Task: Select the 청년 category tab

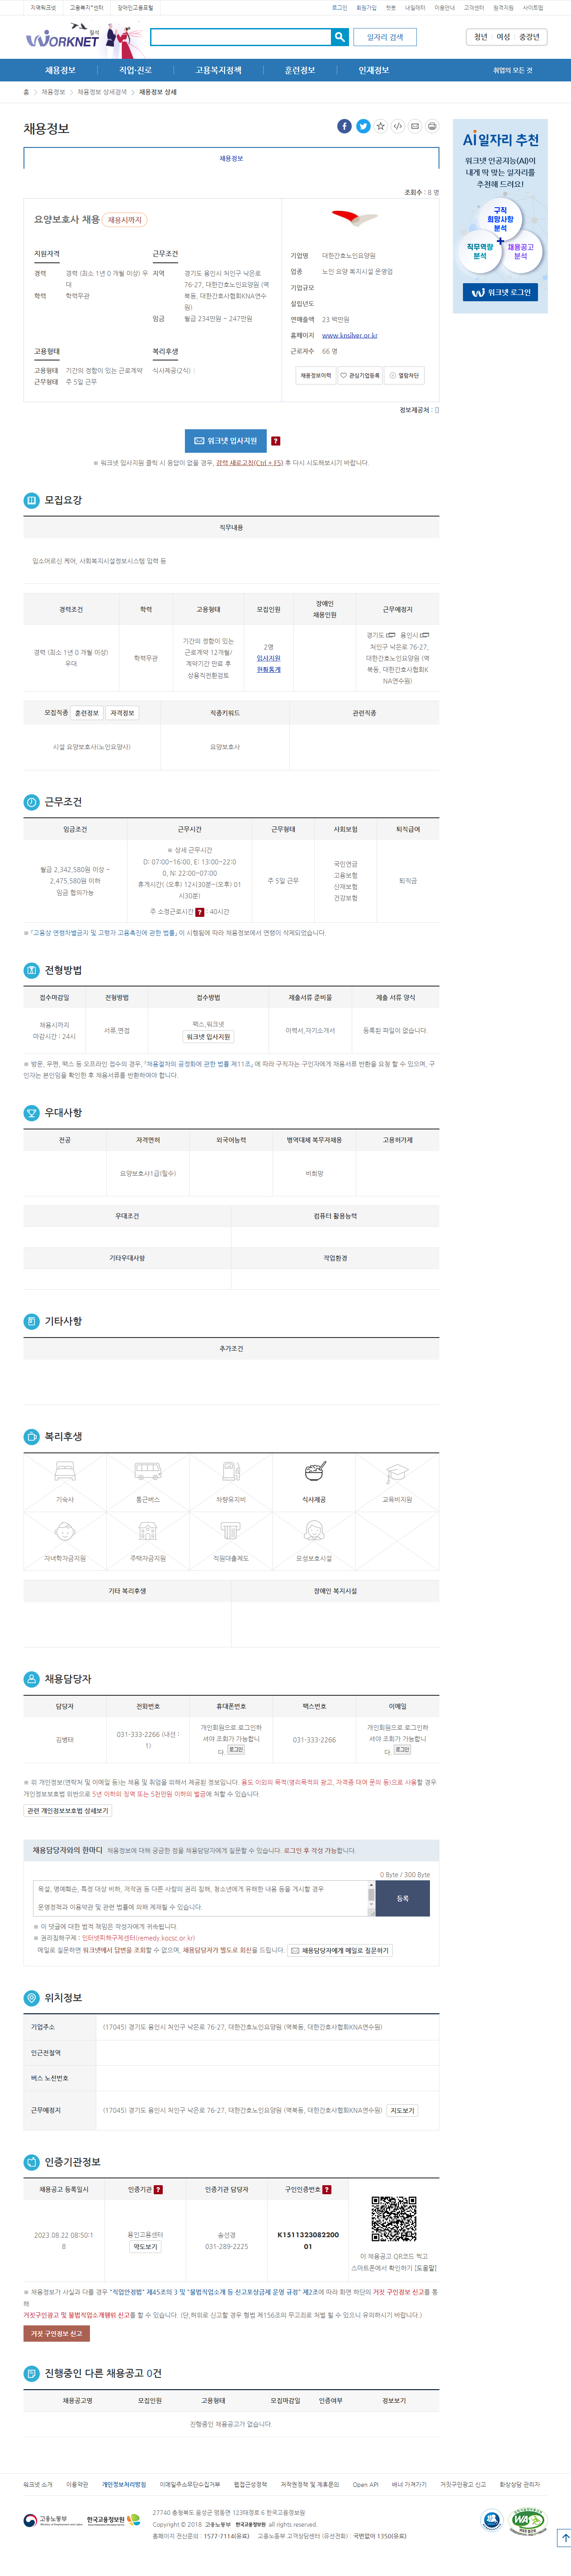Action: 480,37
